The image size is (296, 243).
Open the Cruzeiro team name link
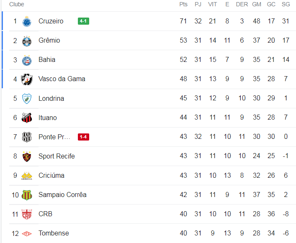[51, 21]
